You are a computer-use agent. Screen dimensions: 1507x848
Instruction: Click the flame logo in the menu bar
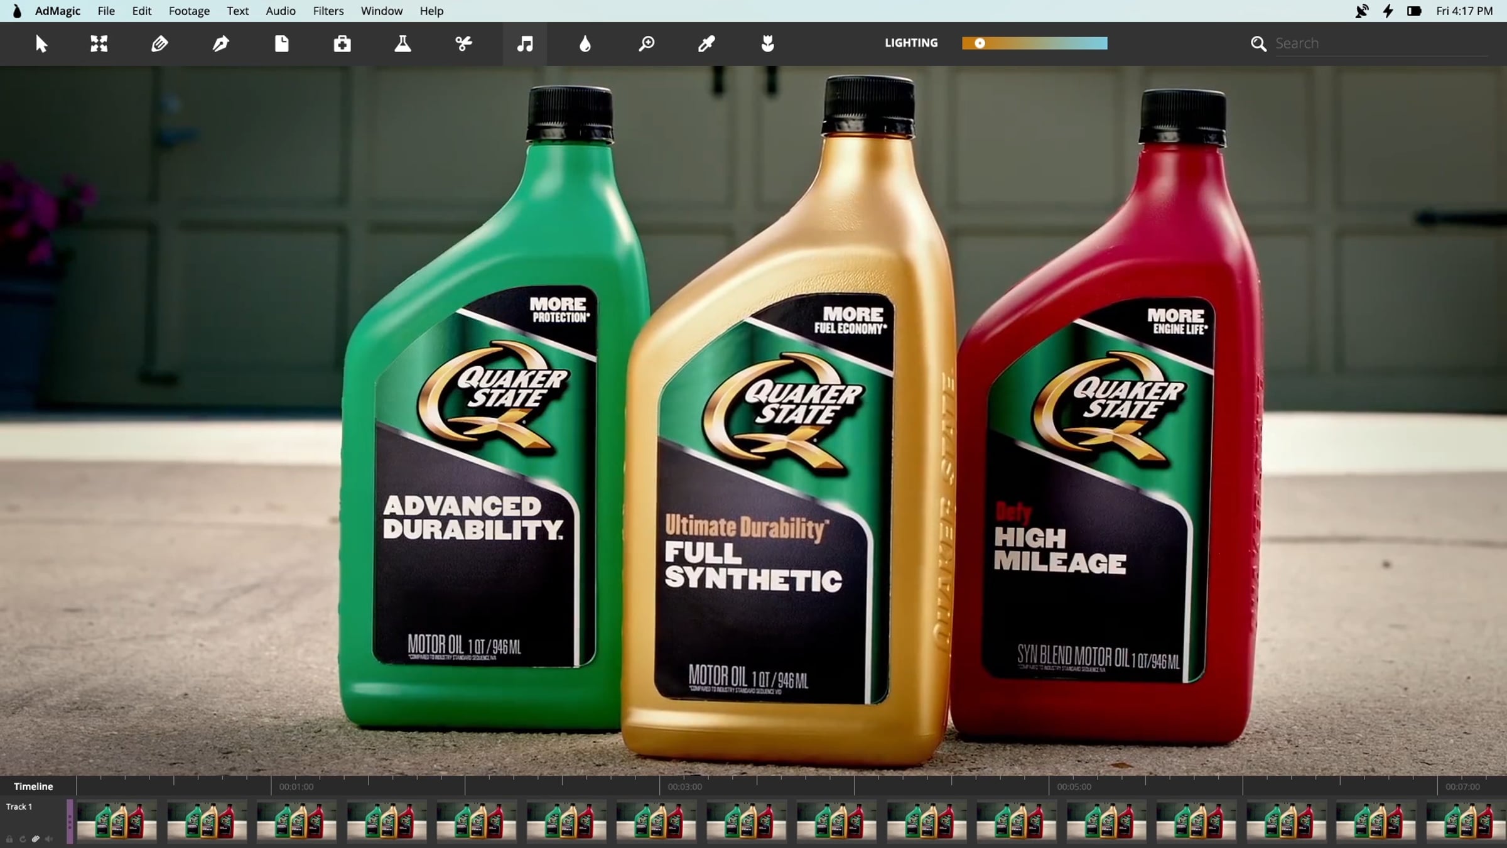point(17,11)
